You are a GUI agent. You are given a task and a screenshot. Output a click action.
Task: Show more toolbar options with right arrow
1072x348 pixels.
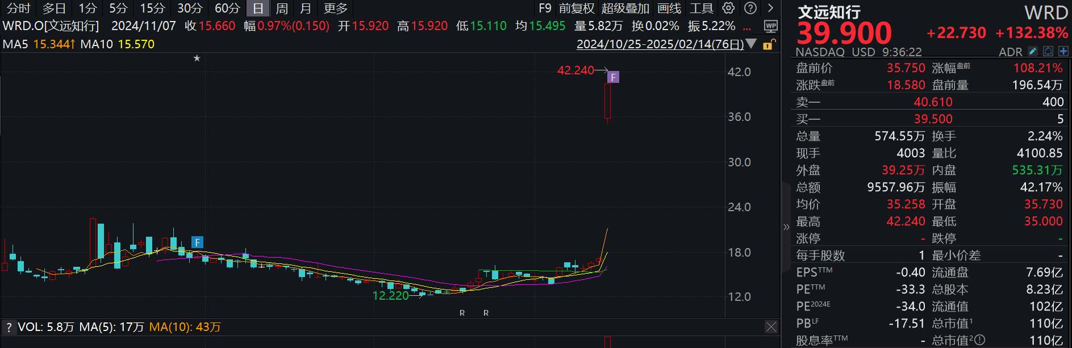click(770, 8)
